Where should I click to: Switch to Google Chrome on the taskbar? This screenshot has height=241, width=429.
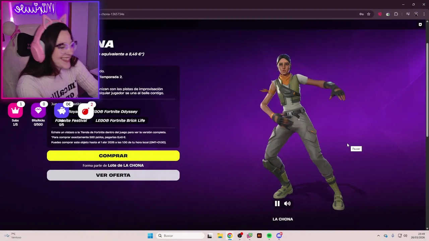(x=230, y=236)
